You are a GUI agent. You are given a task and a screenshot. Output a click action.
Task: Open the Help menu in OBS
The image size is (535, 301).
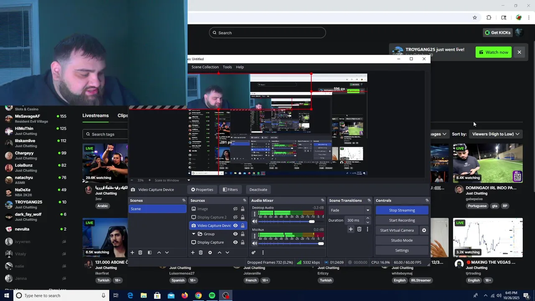click(240, 67)
